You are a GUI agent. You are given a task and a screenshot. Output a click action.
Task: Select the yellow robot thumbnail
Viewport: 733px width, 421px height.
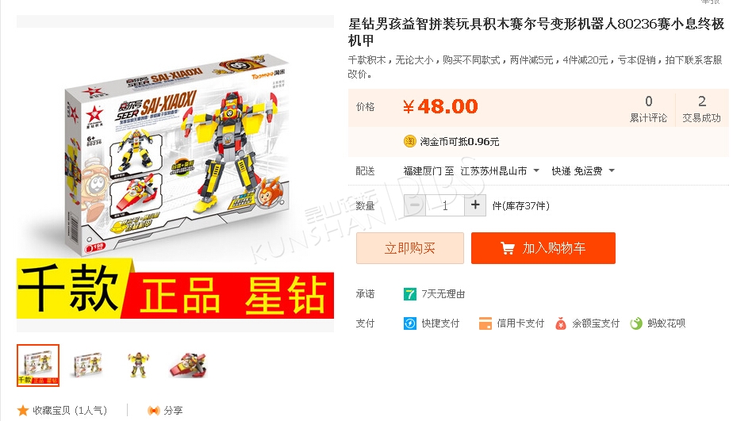[x=138, y=366]
